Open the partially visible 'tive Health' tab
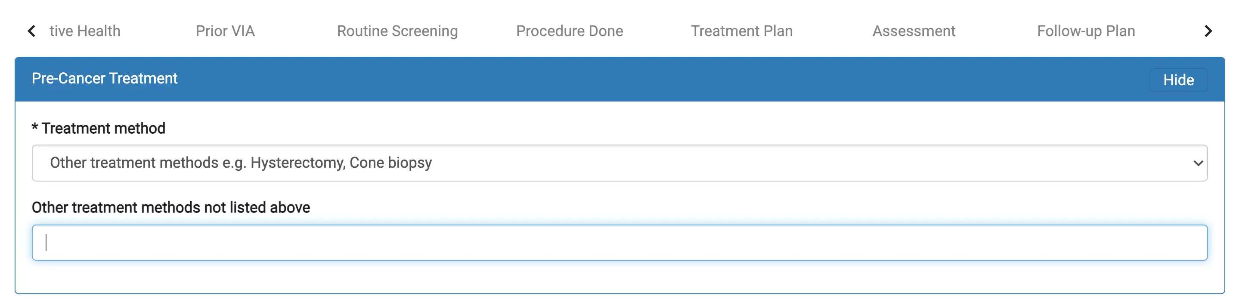Viewport: 1239px width, 308px height. [x=85, y=31]
